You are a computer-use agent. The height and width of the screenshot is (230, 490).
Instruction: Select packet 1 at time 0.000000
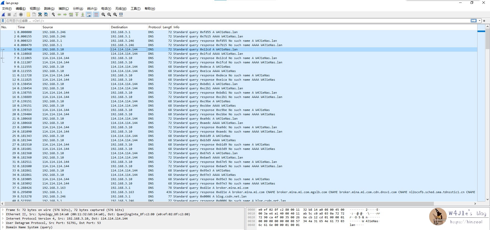[x=239, y=32]
